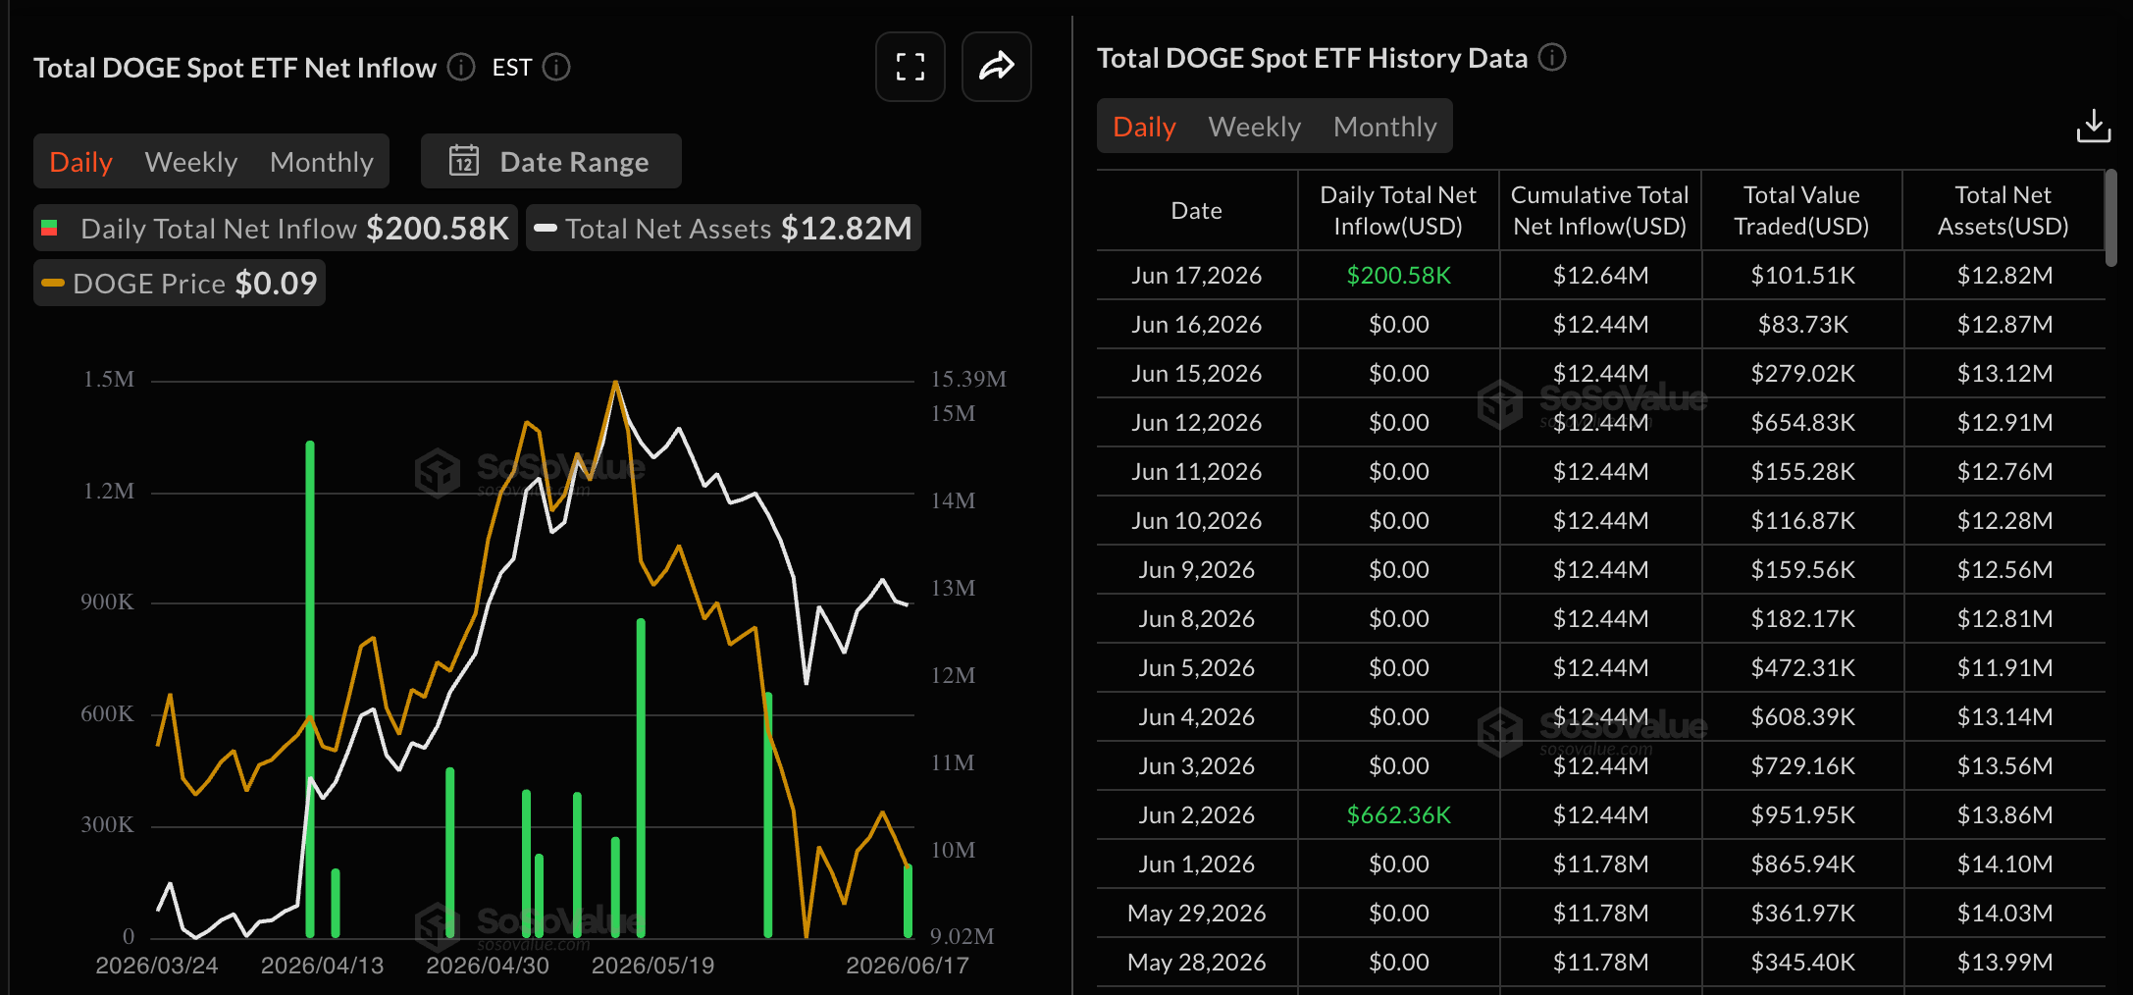Click the 15.39M right axis label
Screen dimensions: 2133x995
(x=968, y=379)
